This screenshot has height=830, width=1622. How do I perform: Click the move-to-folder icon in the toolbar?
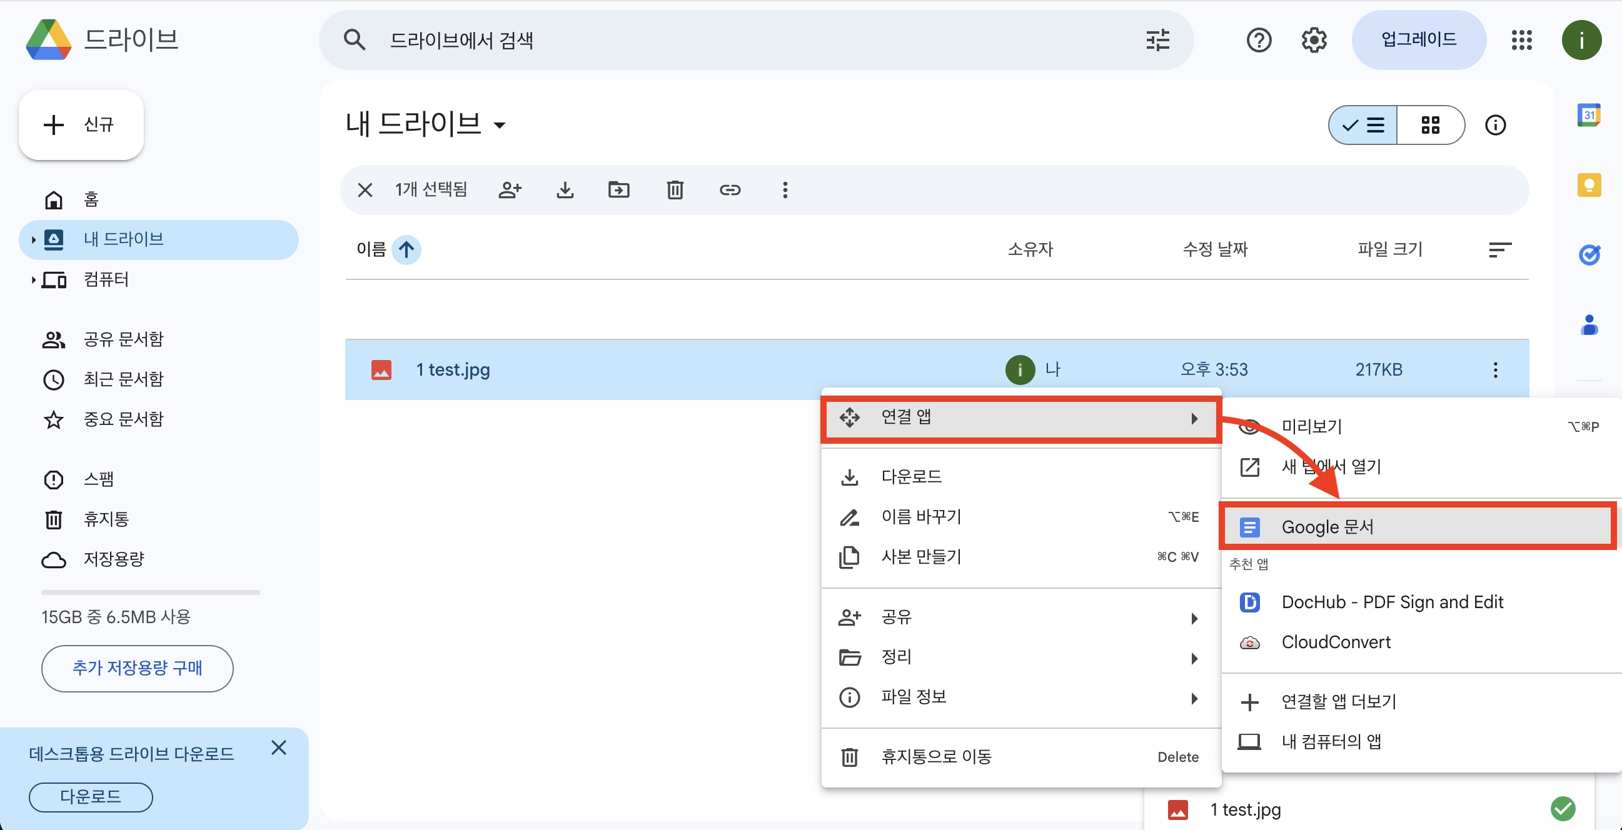(x=619, y=189)
